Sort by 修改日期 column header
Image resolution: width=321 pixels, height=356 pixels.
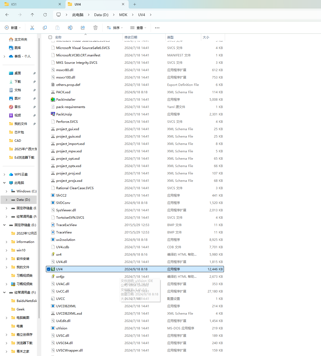tap(131, 37)
